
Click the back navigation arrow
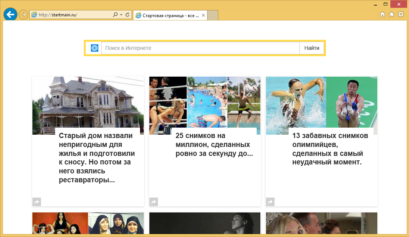[x=10, y=14]
